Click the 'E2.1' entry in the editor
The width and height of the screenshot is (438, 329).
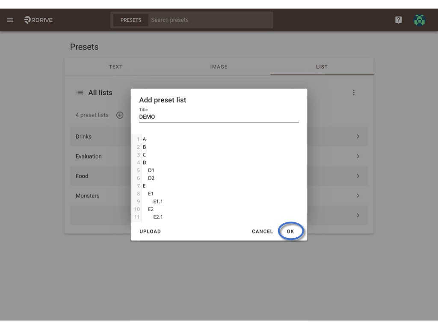158,217
